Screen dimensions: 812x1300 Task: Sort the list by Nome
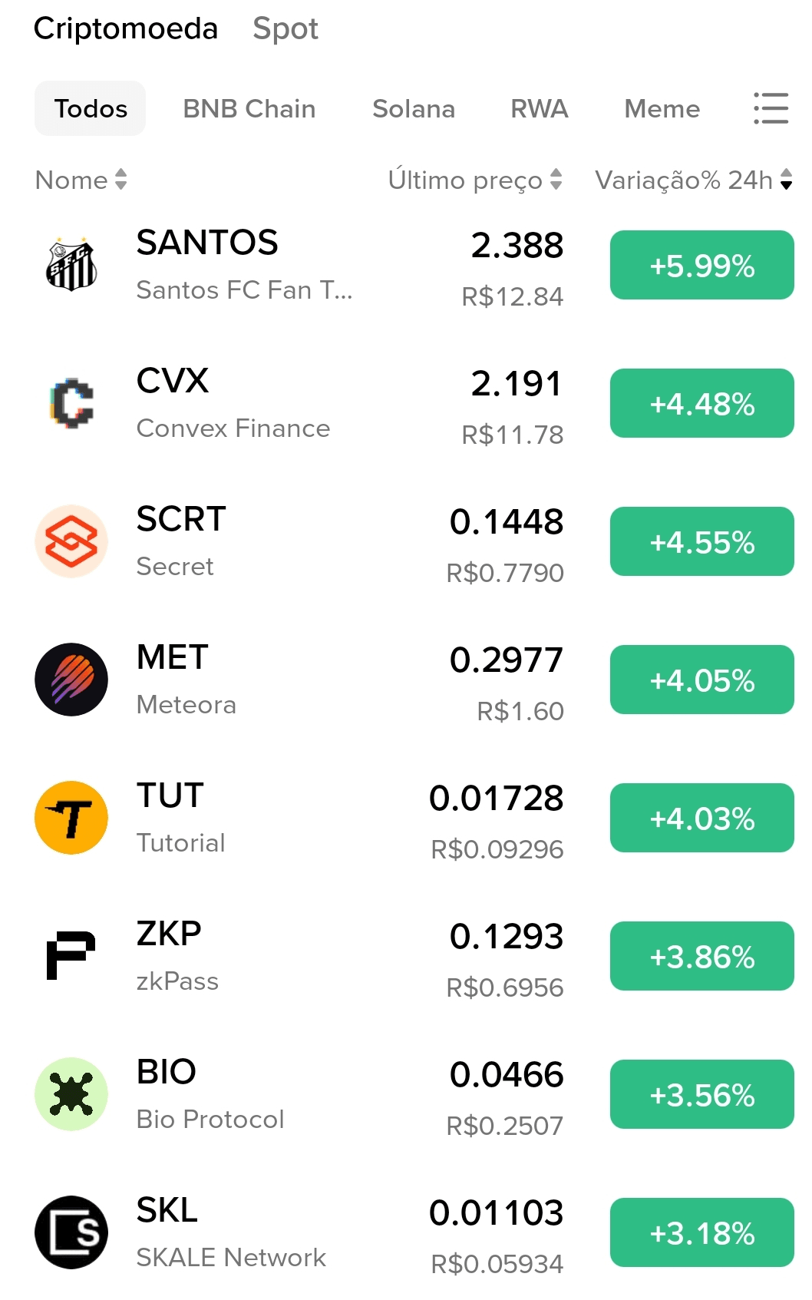[81, 180]
